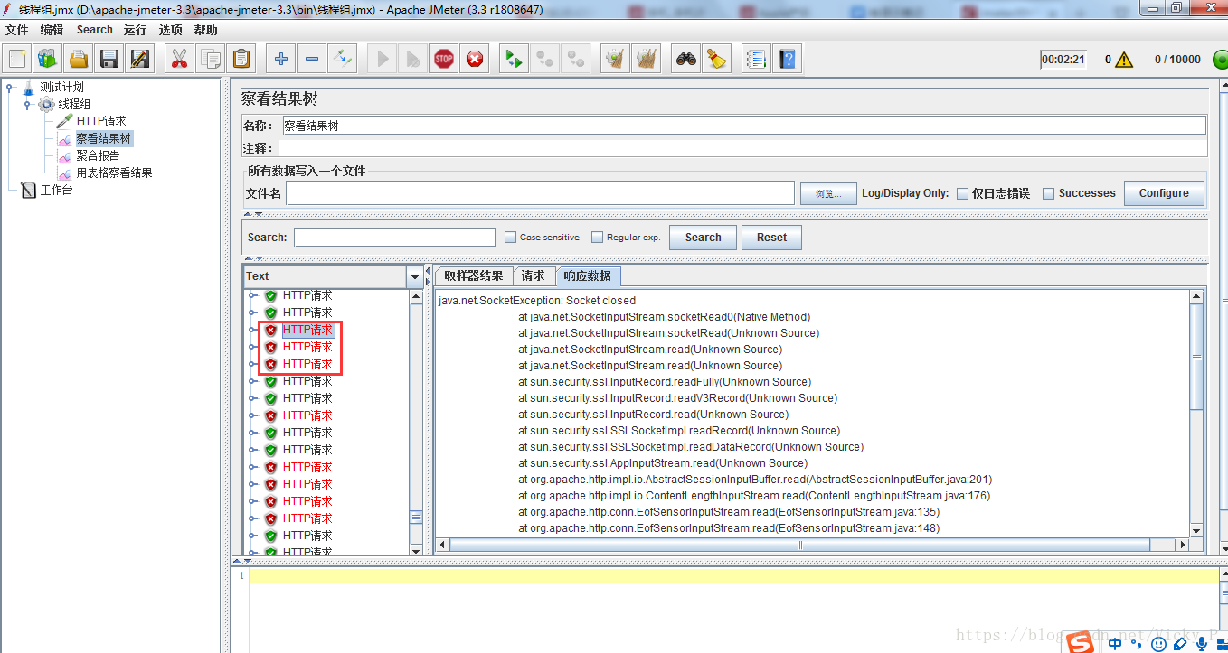Viewport: 1228px width, 653px height.
Task: Cut with the scissors icon
Action: click(x=180, y=60)
